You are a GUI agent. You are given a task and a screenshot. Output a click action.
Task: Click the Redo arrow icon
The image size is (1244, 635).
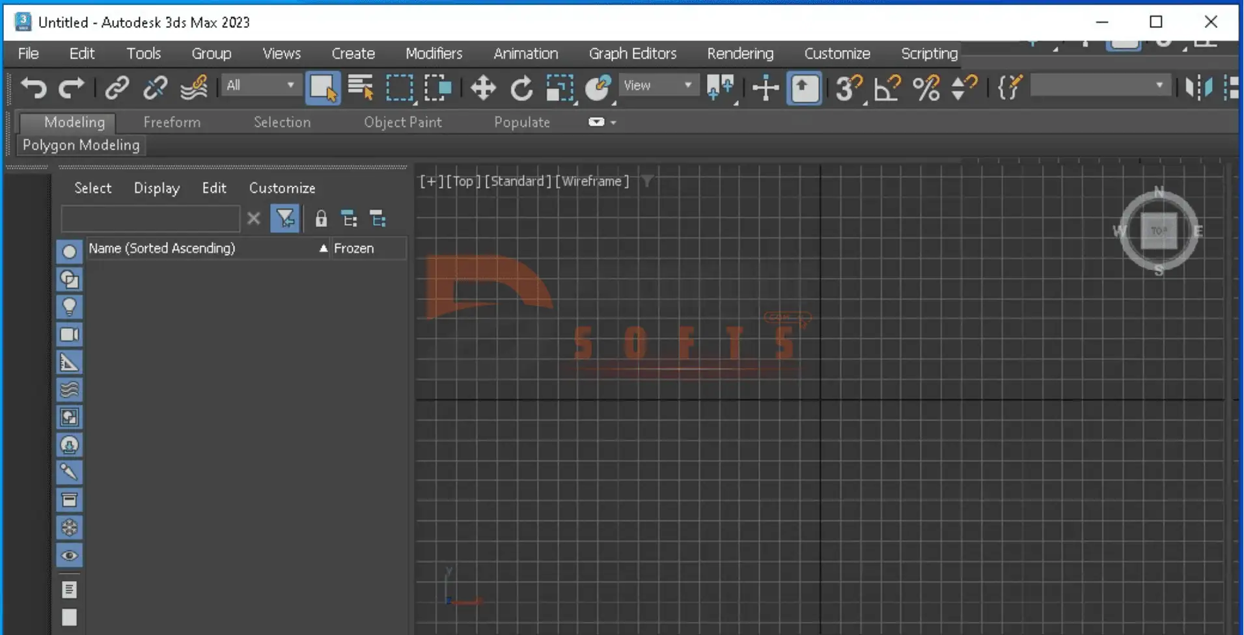71,87
